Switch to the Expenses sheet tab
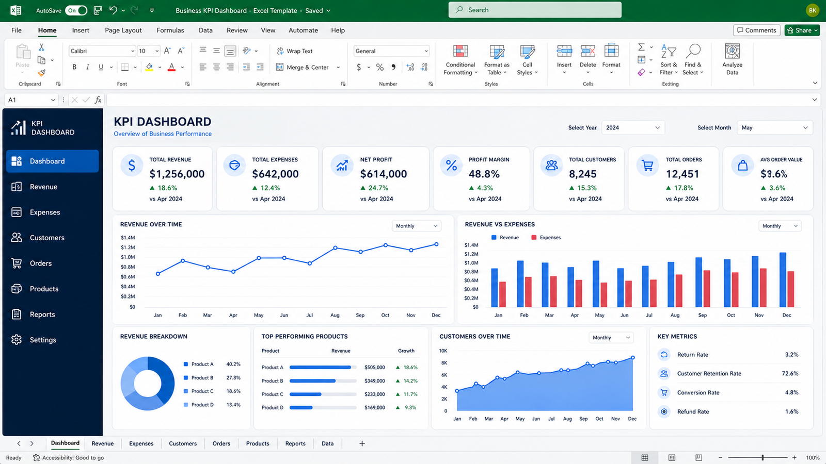 141,443
